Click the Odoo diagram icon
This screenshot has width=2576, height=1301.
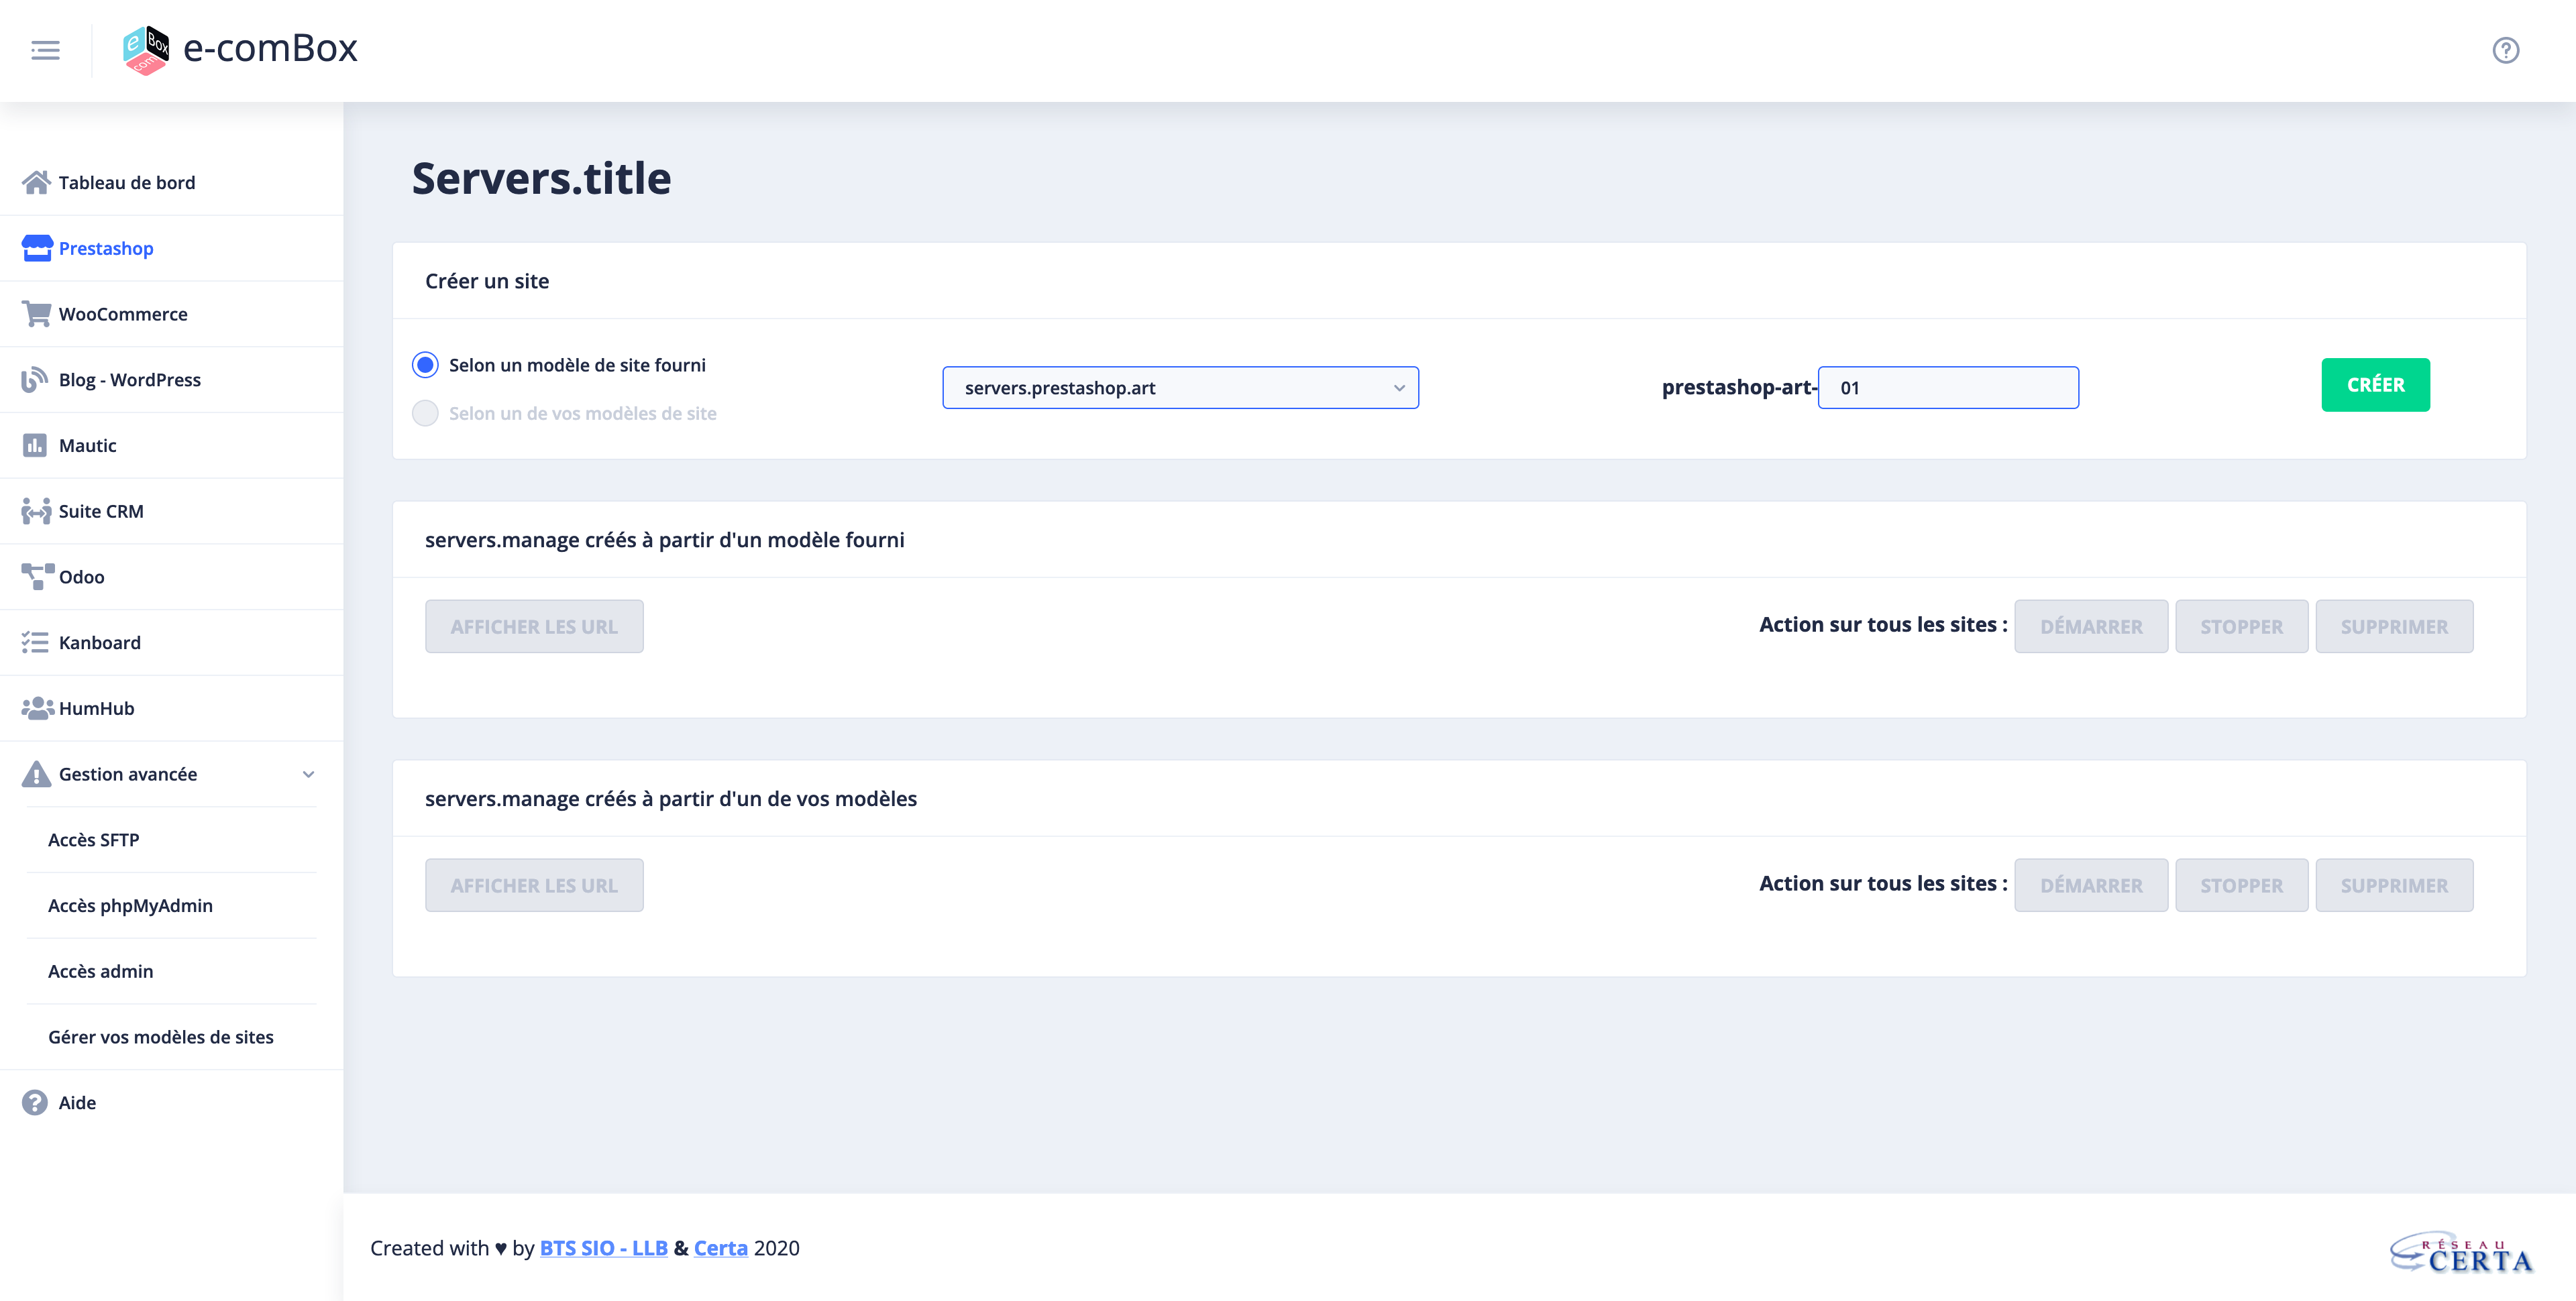37,577
